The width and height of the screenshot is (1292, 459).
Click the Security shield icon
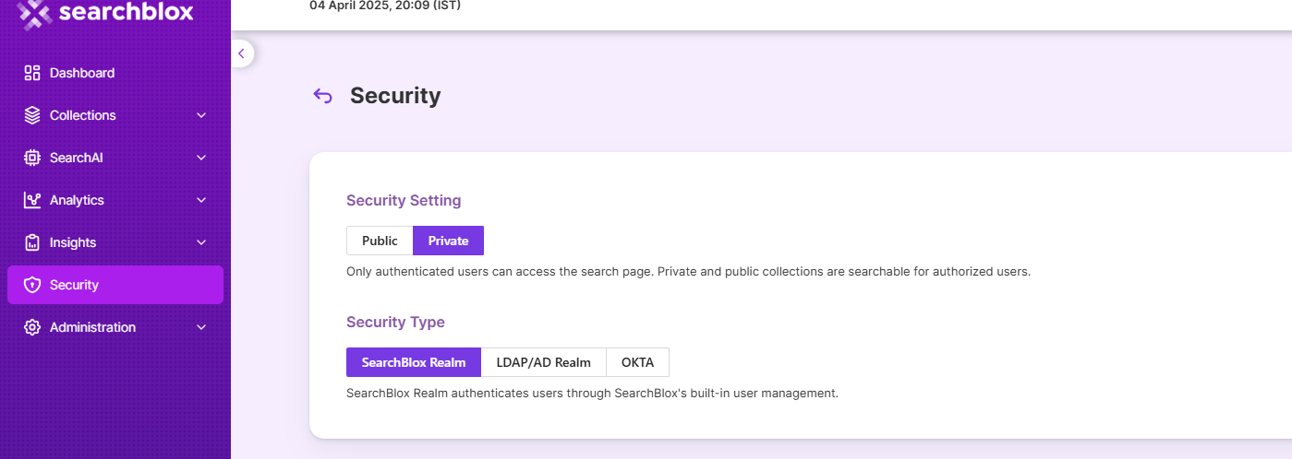[x=32, y=285]
